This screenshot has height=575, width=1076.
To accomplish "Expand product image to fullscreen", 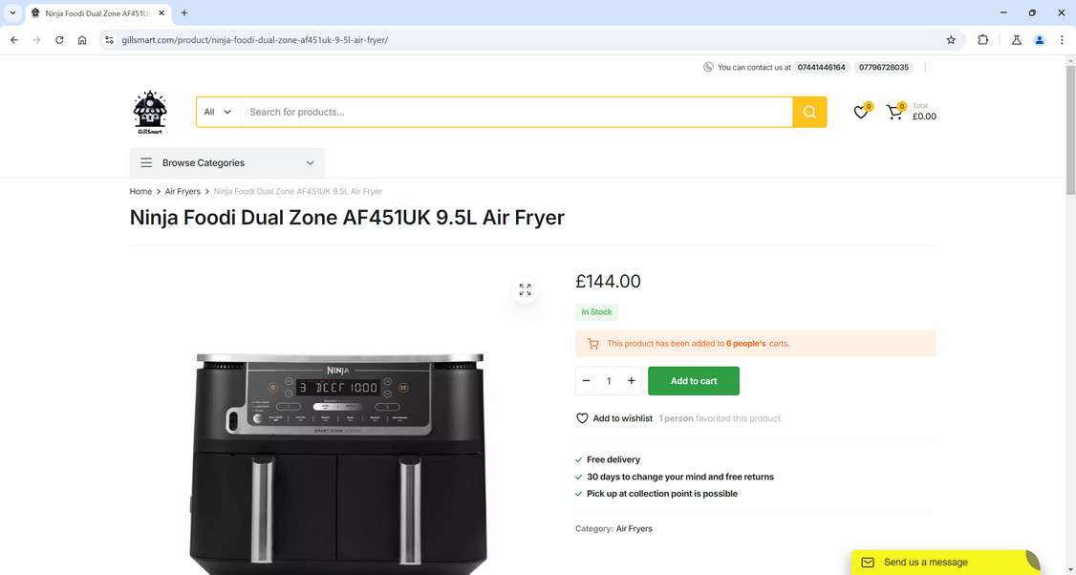I will coord(525,289).
